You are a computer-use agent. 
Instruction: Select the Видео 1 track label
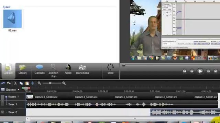click(x=13, y=97)
